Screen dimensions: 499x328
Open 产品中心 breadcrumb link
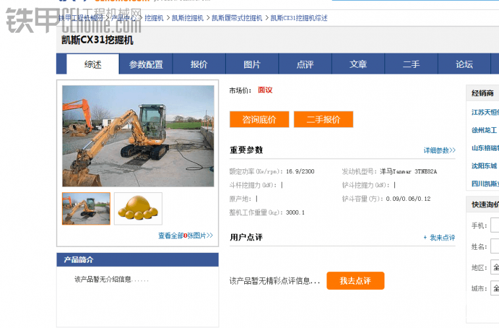pos(124,18)
